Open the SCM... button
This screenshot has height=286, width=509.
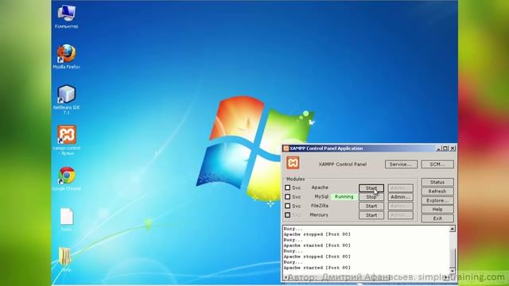click(437, 164)
